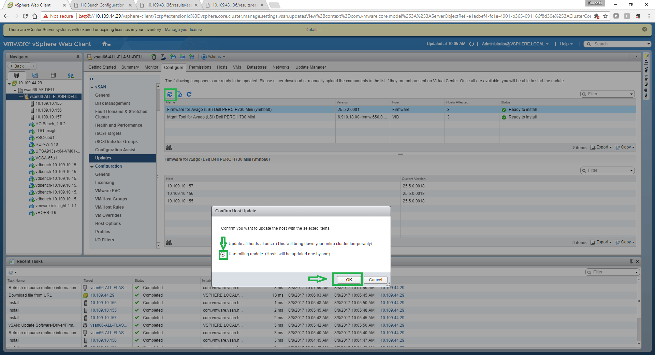Click the vSphere Web Client home icon
The image size is (655, 355).
pos(106,44)
